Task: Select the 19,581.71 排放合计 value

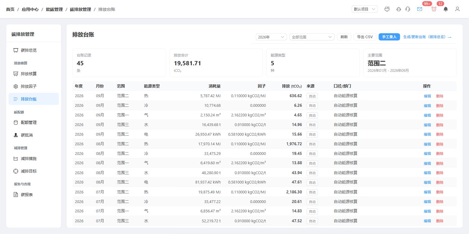Action: pyautogui.click(x=187, y=63)
